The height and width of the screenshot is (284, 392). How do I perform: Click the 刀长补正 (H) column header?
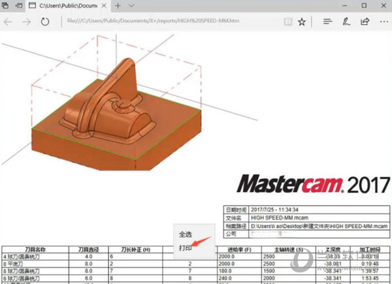coord(136,249)
